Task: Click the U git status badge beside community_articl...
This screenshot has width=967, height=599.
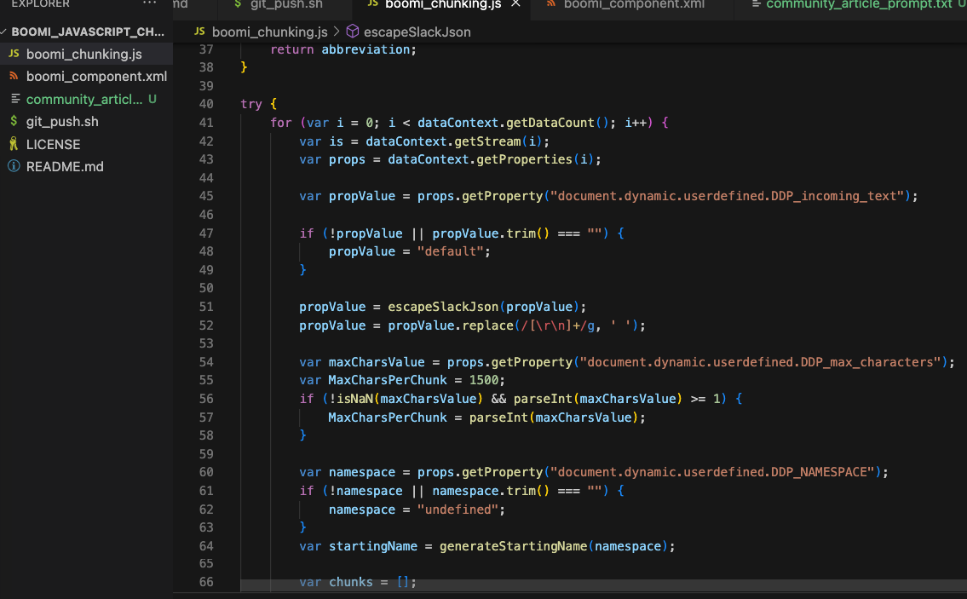Action: pyautogui.click(x=153, y=99)
